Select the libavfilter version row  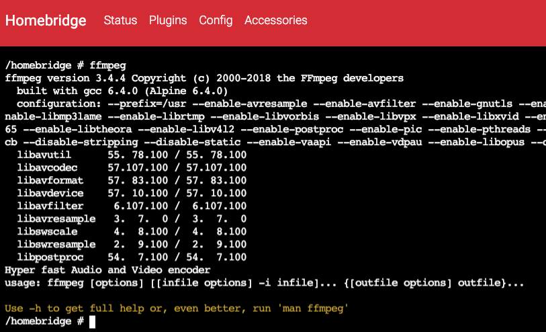coord(132,206)
